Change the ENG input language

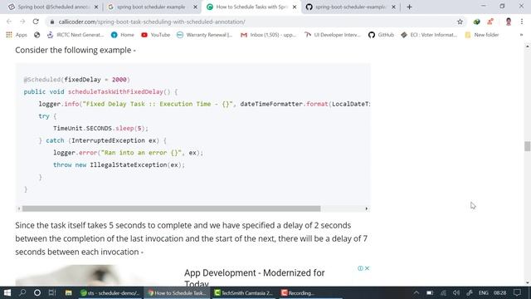(484, 292)
